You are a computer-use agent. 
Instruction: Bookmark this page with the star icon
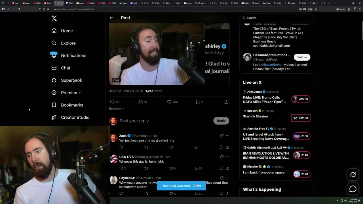[x=316, y=9]
